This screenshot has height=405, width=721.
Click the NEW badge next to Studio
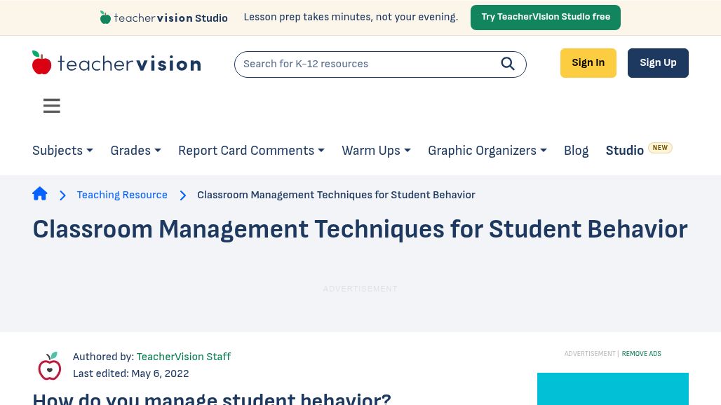click(x=660, y=148)
